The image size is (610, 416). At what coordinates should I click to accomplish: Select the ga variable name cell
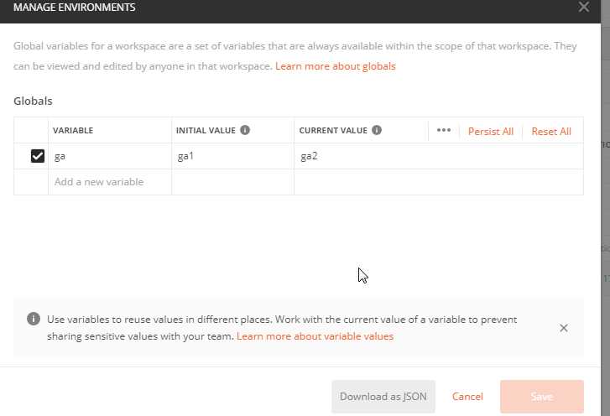click(x=109, y=157)
